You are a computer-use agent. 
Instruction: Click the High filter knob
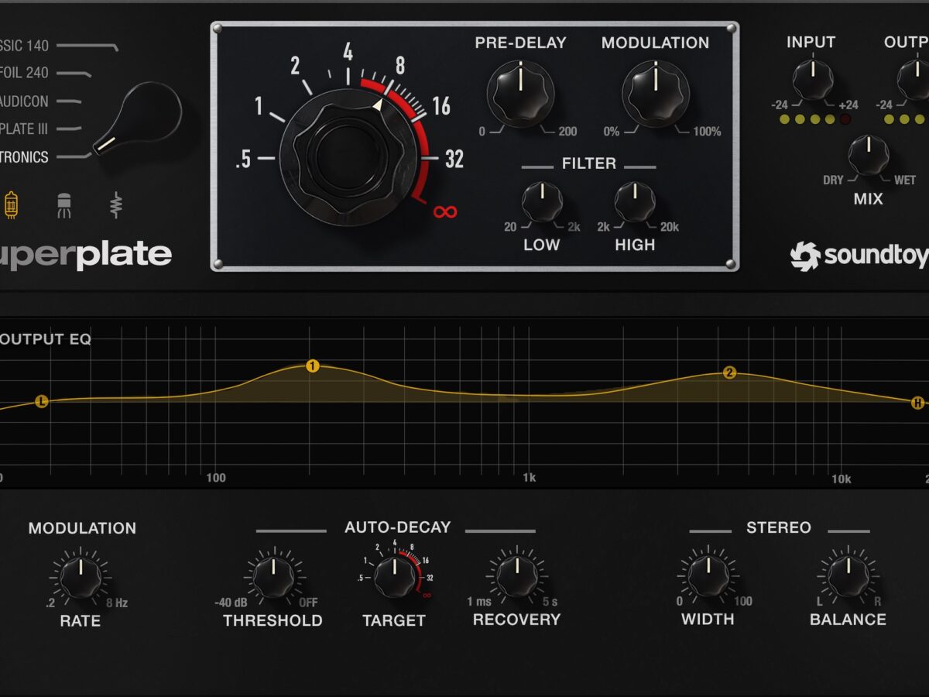tap(635, 203)
